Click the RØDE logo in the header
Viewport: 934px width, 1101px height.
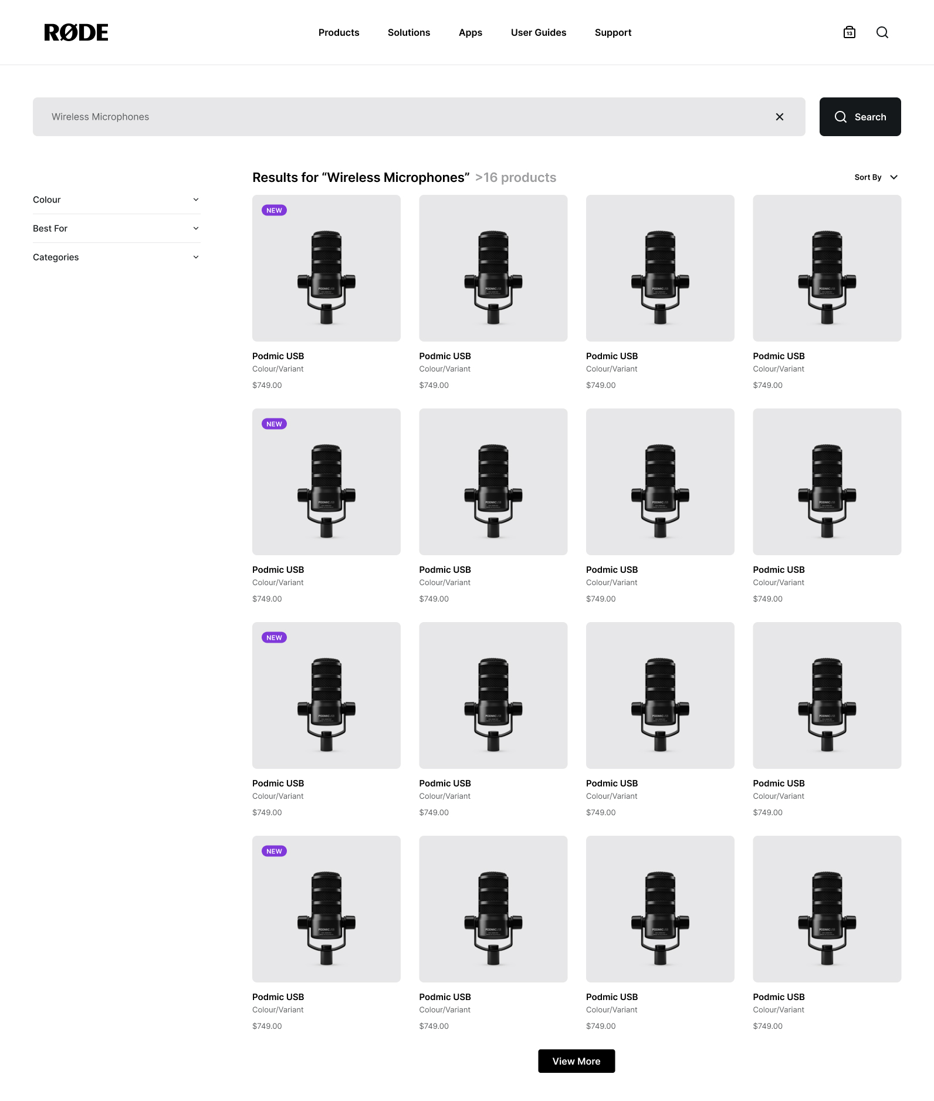coord(76,32)
